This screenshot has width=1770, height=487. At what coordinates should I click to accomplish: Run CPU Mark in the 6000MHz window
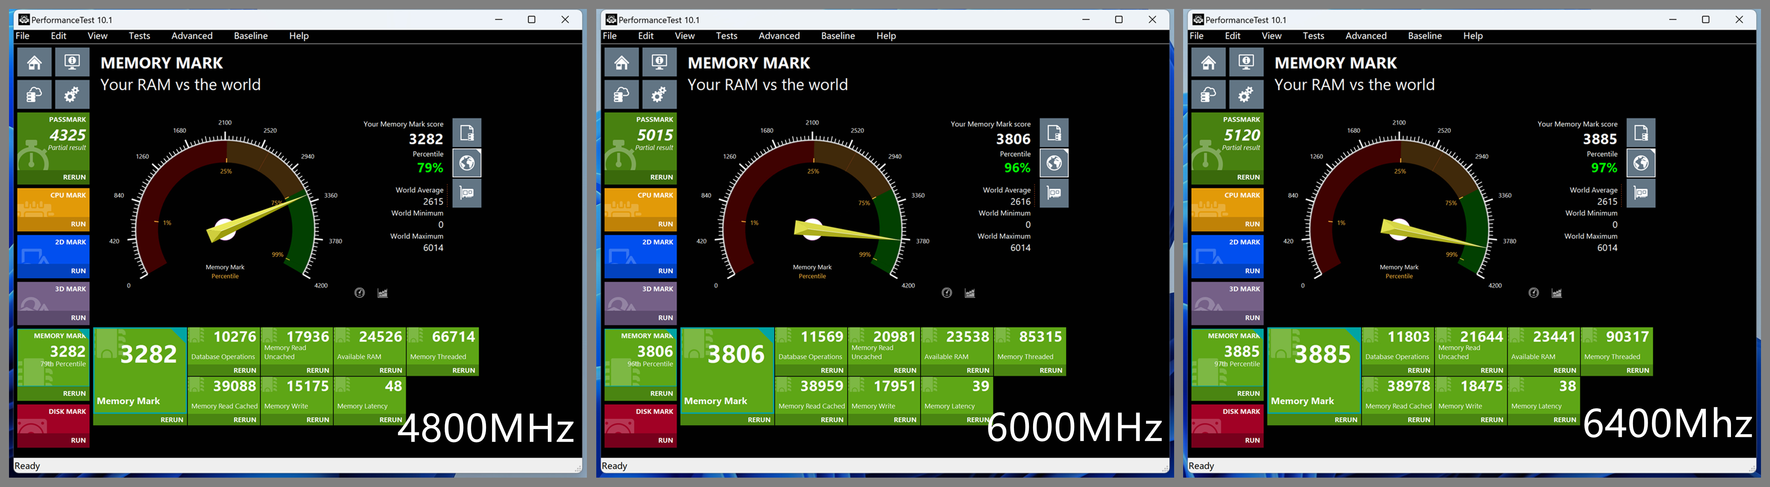coord(665,224)
